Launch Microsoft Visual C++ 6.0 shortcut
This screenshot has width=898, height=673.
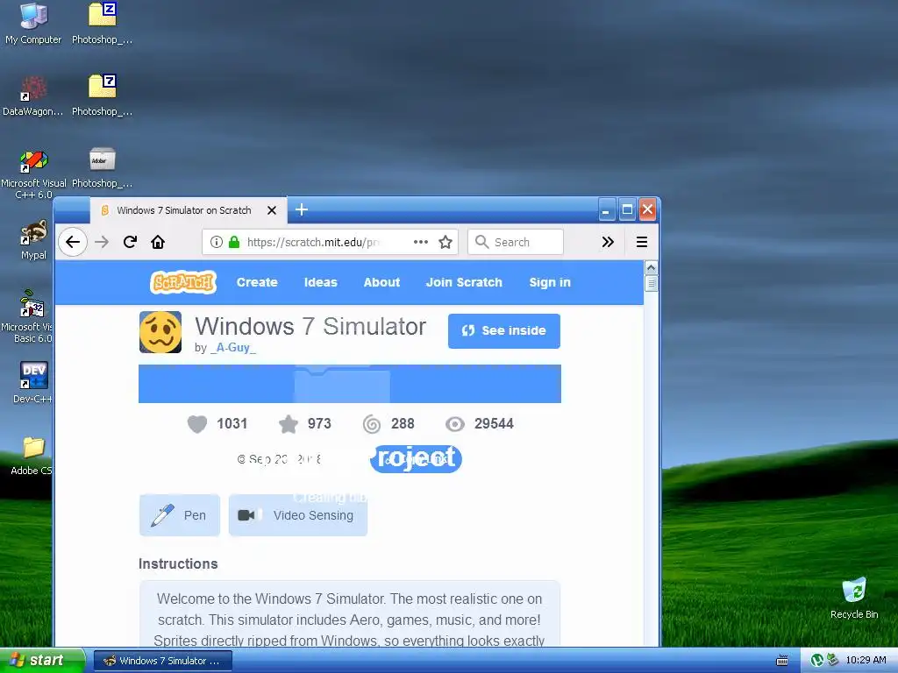pos(33,174)
